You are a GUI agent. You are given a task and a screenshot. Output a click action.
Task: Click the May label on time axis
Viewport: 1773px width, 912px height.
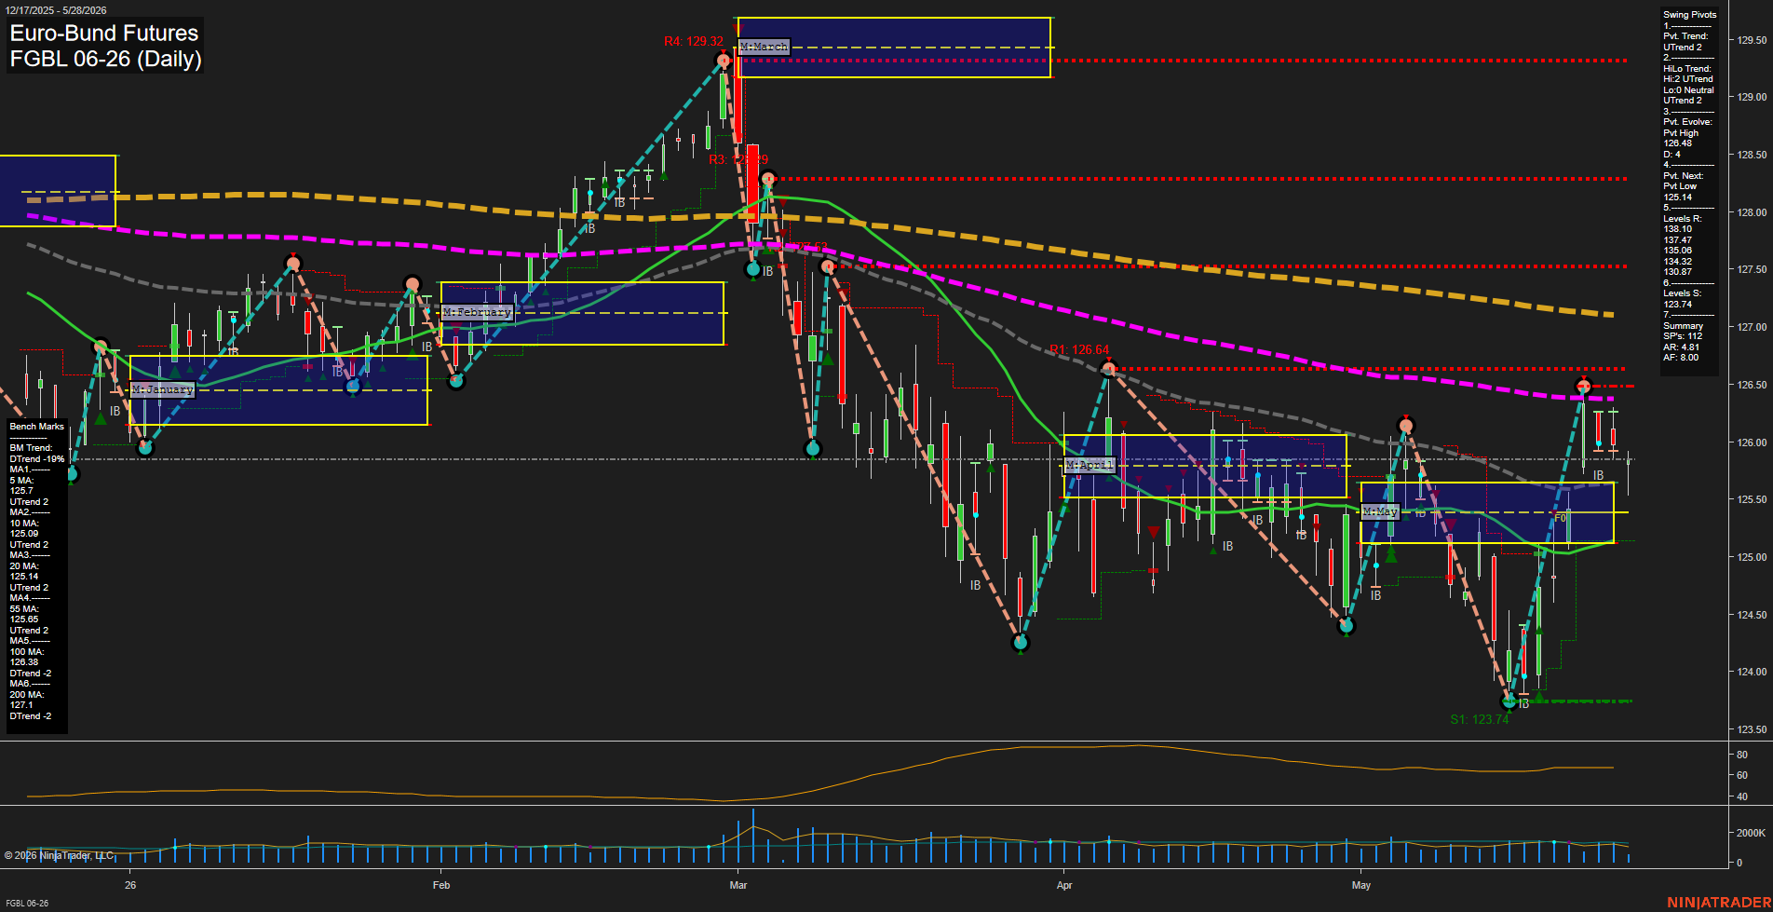coord(1361,885)
